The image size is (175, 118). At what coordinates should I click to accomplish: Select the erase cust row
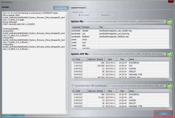[120, 42]
